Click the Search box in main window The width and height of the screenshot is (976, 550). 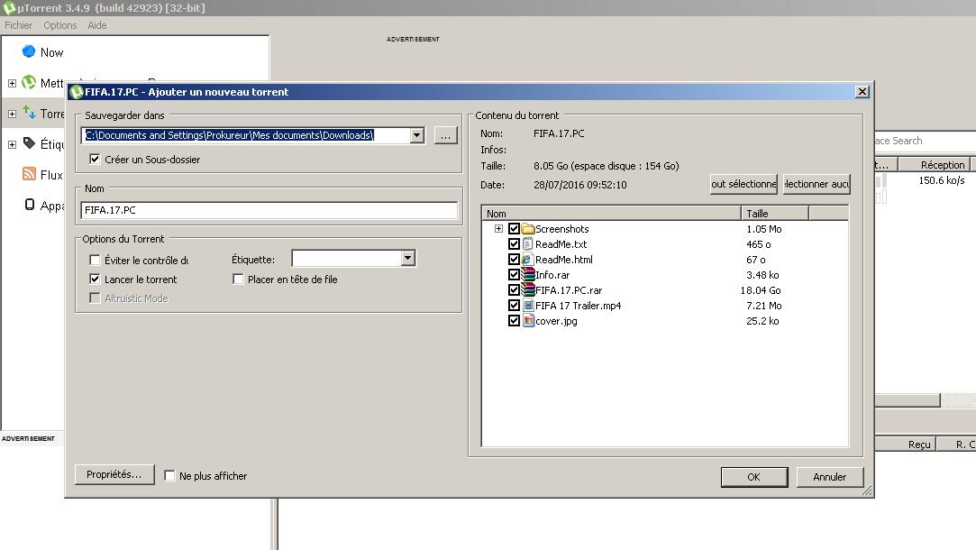pos(925,141)
